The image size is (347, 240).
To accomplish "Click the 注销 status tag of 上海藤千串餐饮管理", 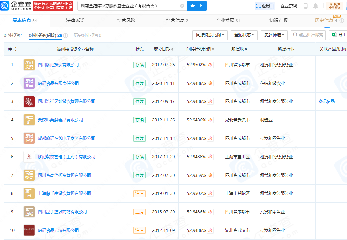I will [x=140, y=193].
